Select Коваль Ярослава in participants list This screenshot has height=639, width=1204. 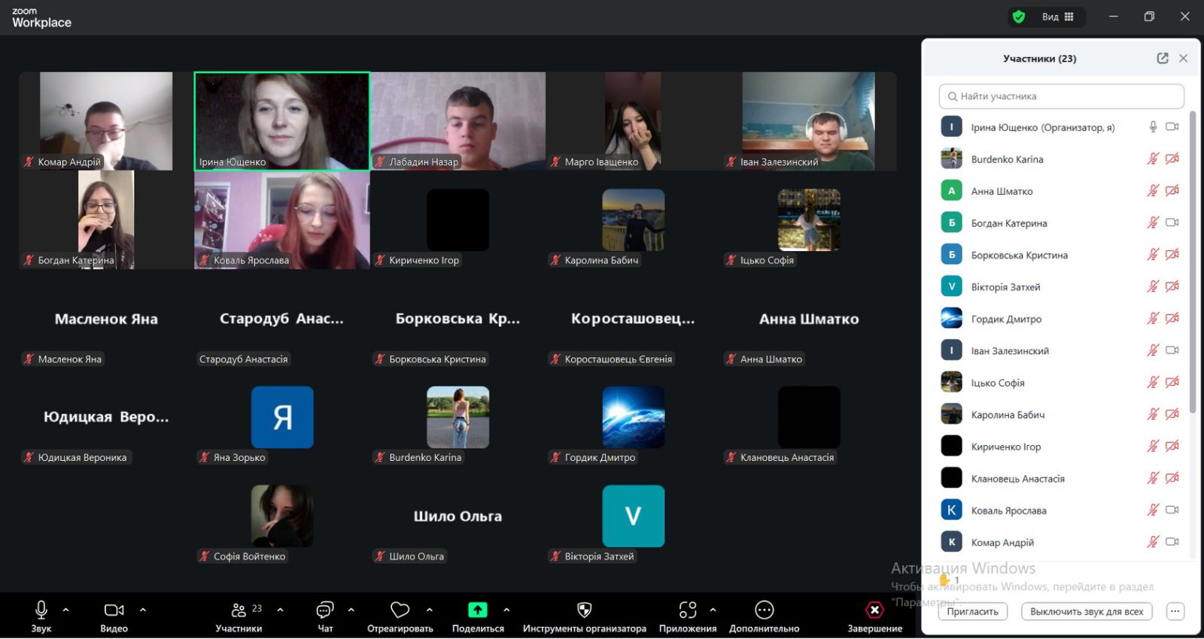(1008, 510)
